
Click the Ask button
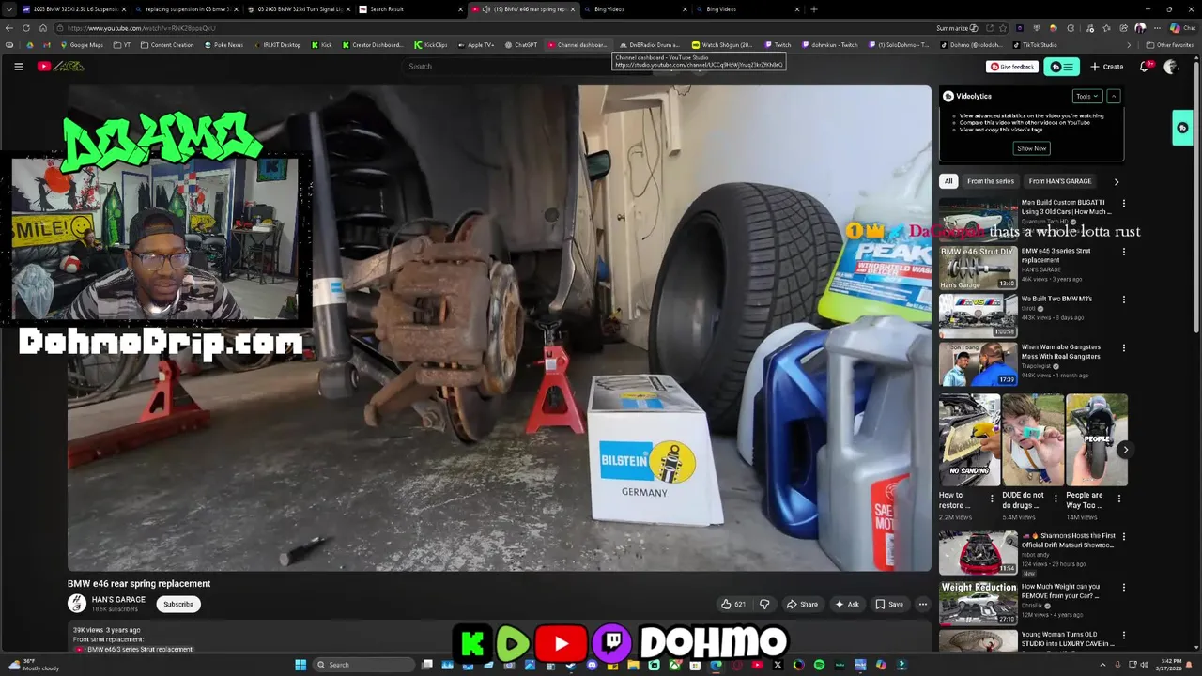click(x=847, y=605)
